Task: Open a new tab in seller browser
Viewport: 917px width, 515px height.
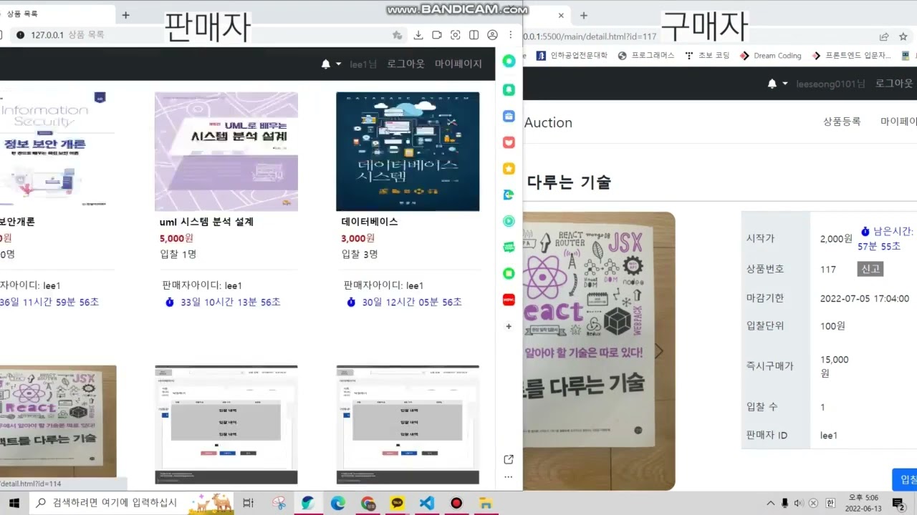Action: [x=125, y=15]
